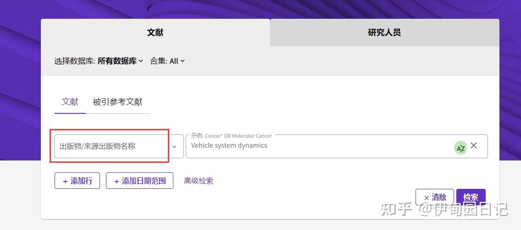Switch to the top 文献 tab
The height and width of the screenshot is (230, 521).
[155, 32]
